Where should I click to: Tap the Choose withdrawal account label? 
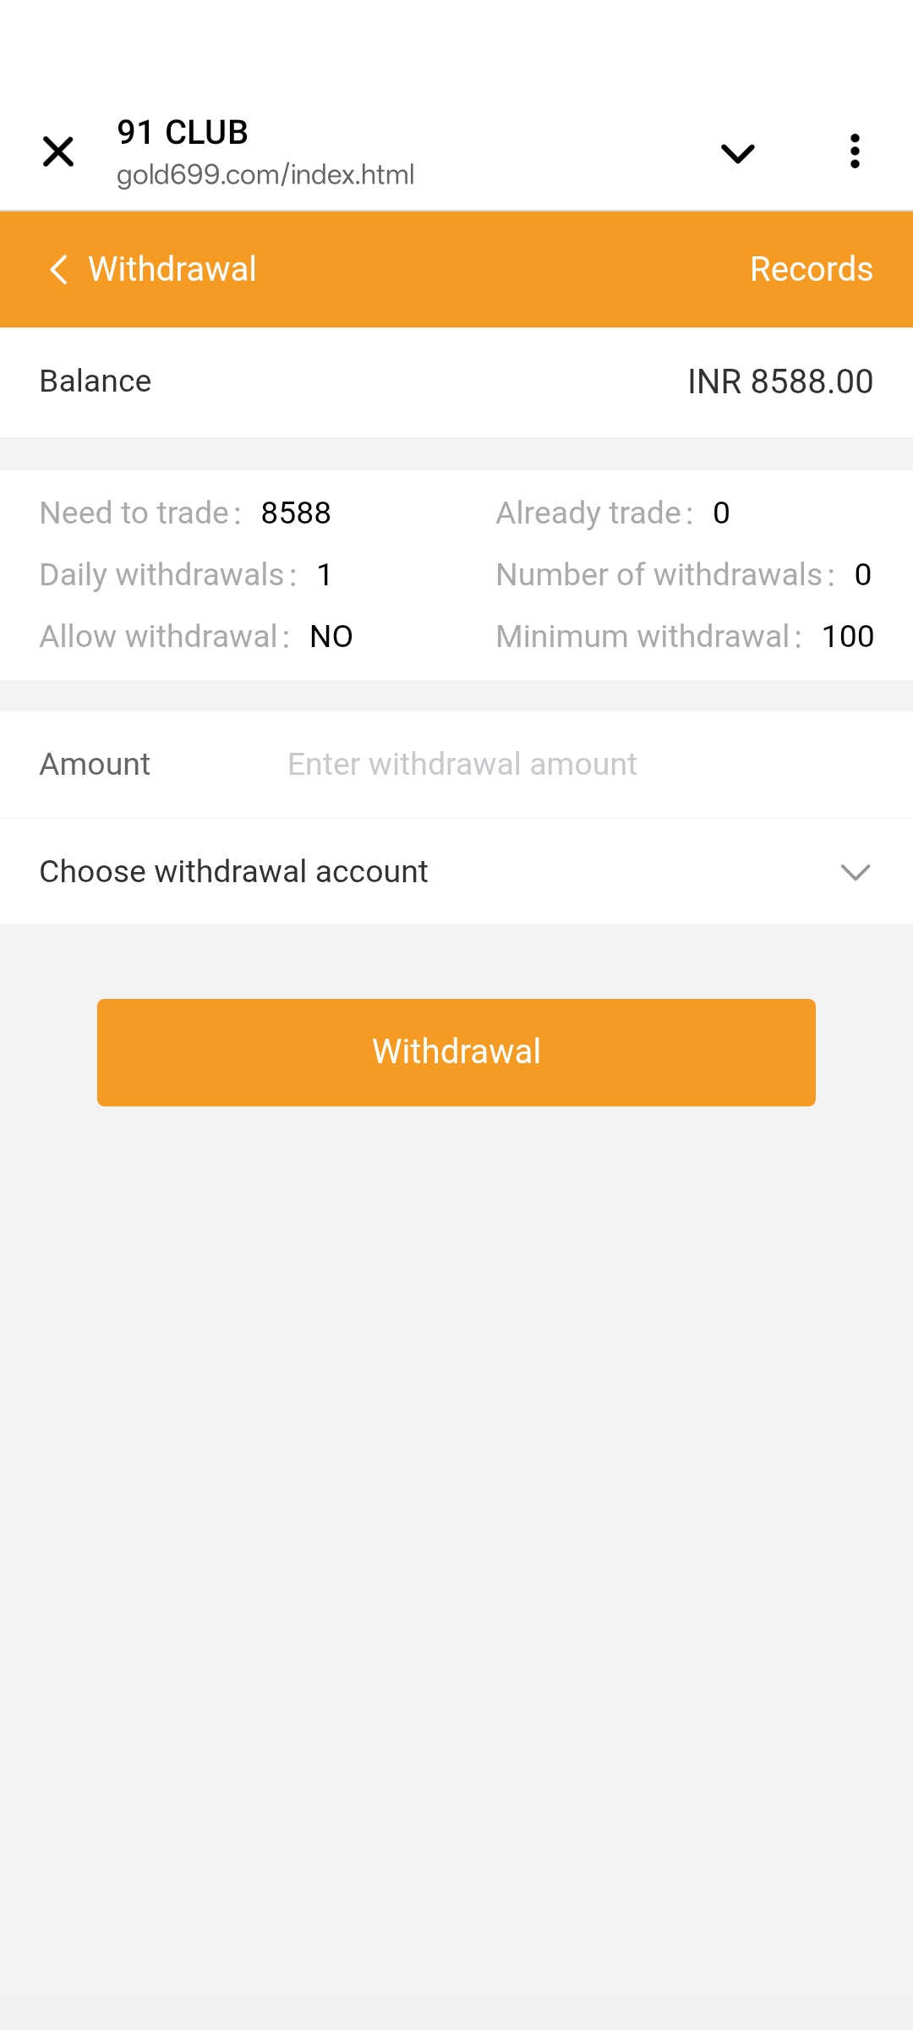coord(234,871)
